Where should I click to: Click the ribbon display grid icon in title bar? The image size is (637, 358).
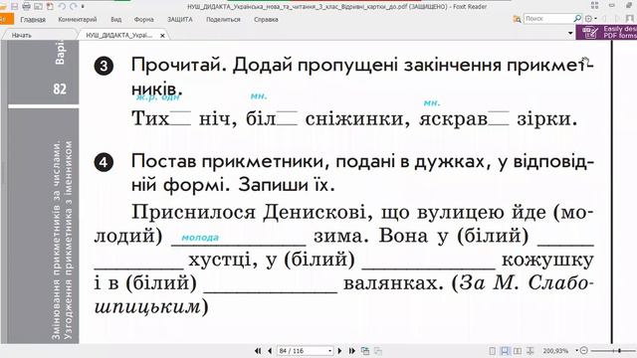tap(594, 5)
